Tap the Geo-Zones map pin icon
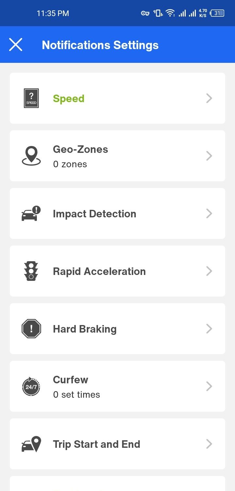Screen dimensions: 235x491 click(31, 156)
